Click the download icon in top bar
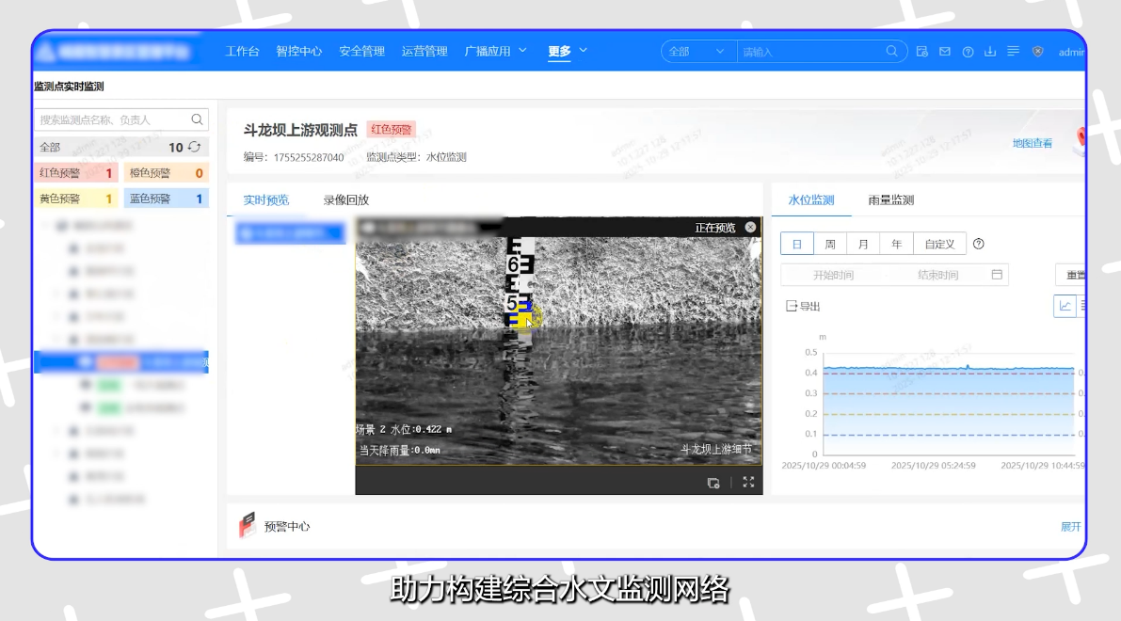 990,52
